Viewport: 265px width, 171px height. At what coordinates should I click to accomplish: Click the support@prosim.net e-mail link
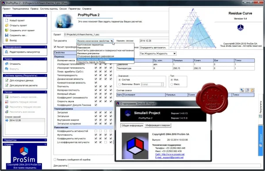[x=169, y=157]
